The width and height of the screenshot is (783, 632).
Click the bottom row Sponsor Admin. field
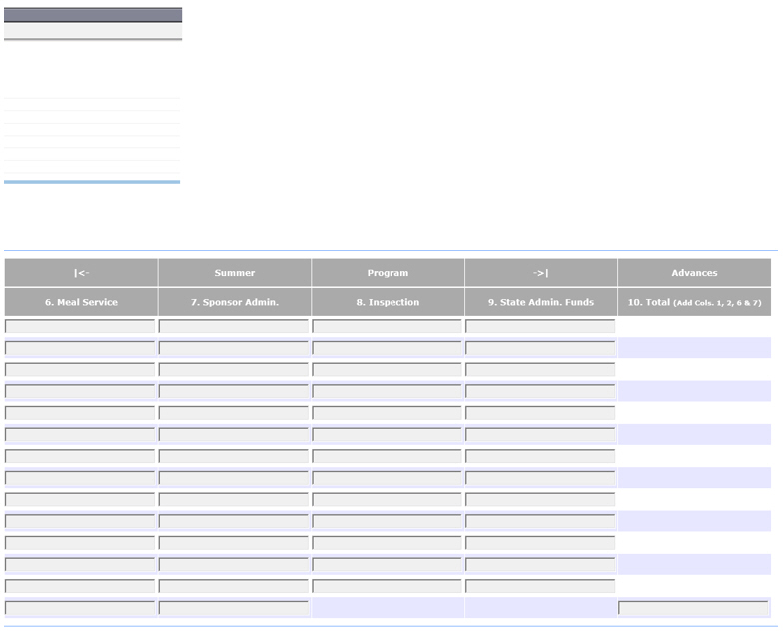click(234, 608)
